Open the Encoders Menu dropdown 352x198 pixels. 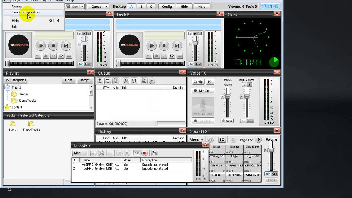pyautogui.click(x=80, y=153)
